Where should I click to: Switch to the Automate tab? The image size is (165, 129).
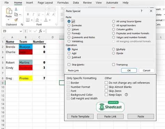pos(112,3)
